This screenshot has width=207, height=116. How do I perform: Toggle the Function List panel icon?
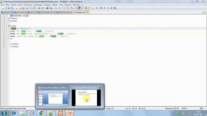pos(89,8)
